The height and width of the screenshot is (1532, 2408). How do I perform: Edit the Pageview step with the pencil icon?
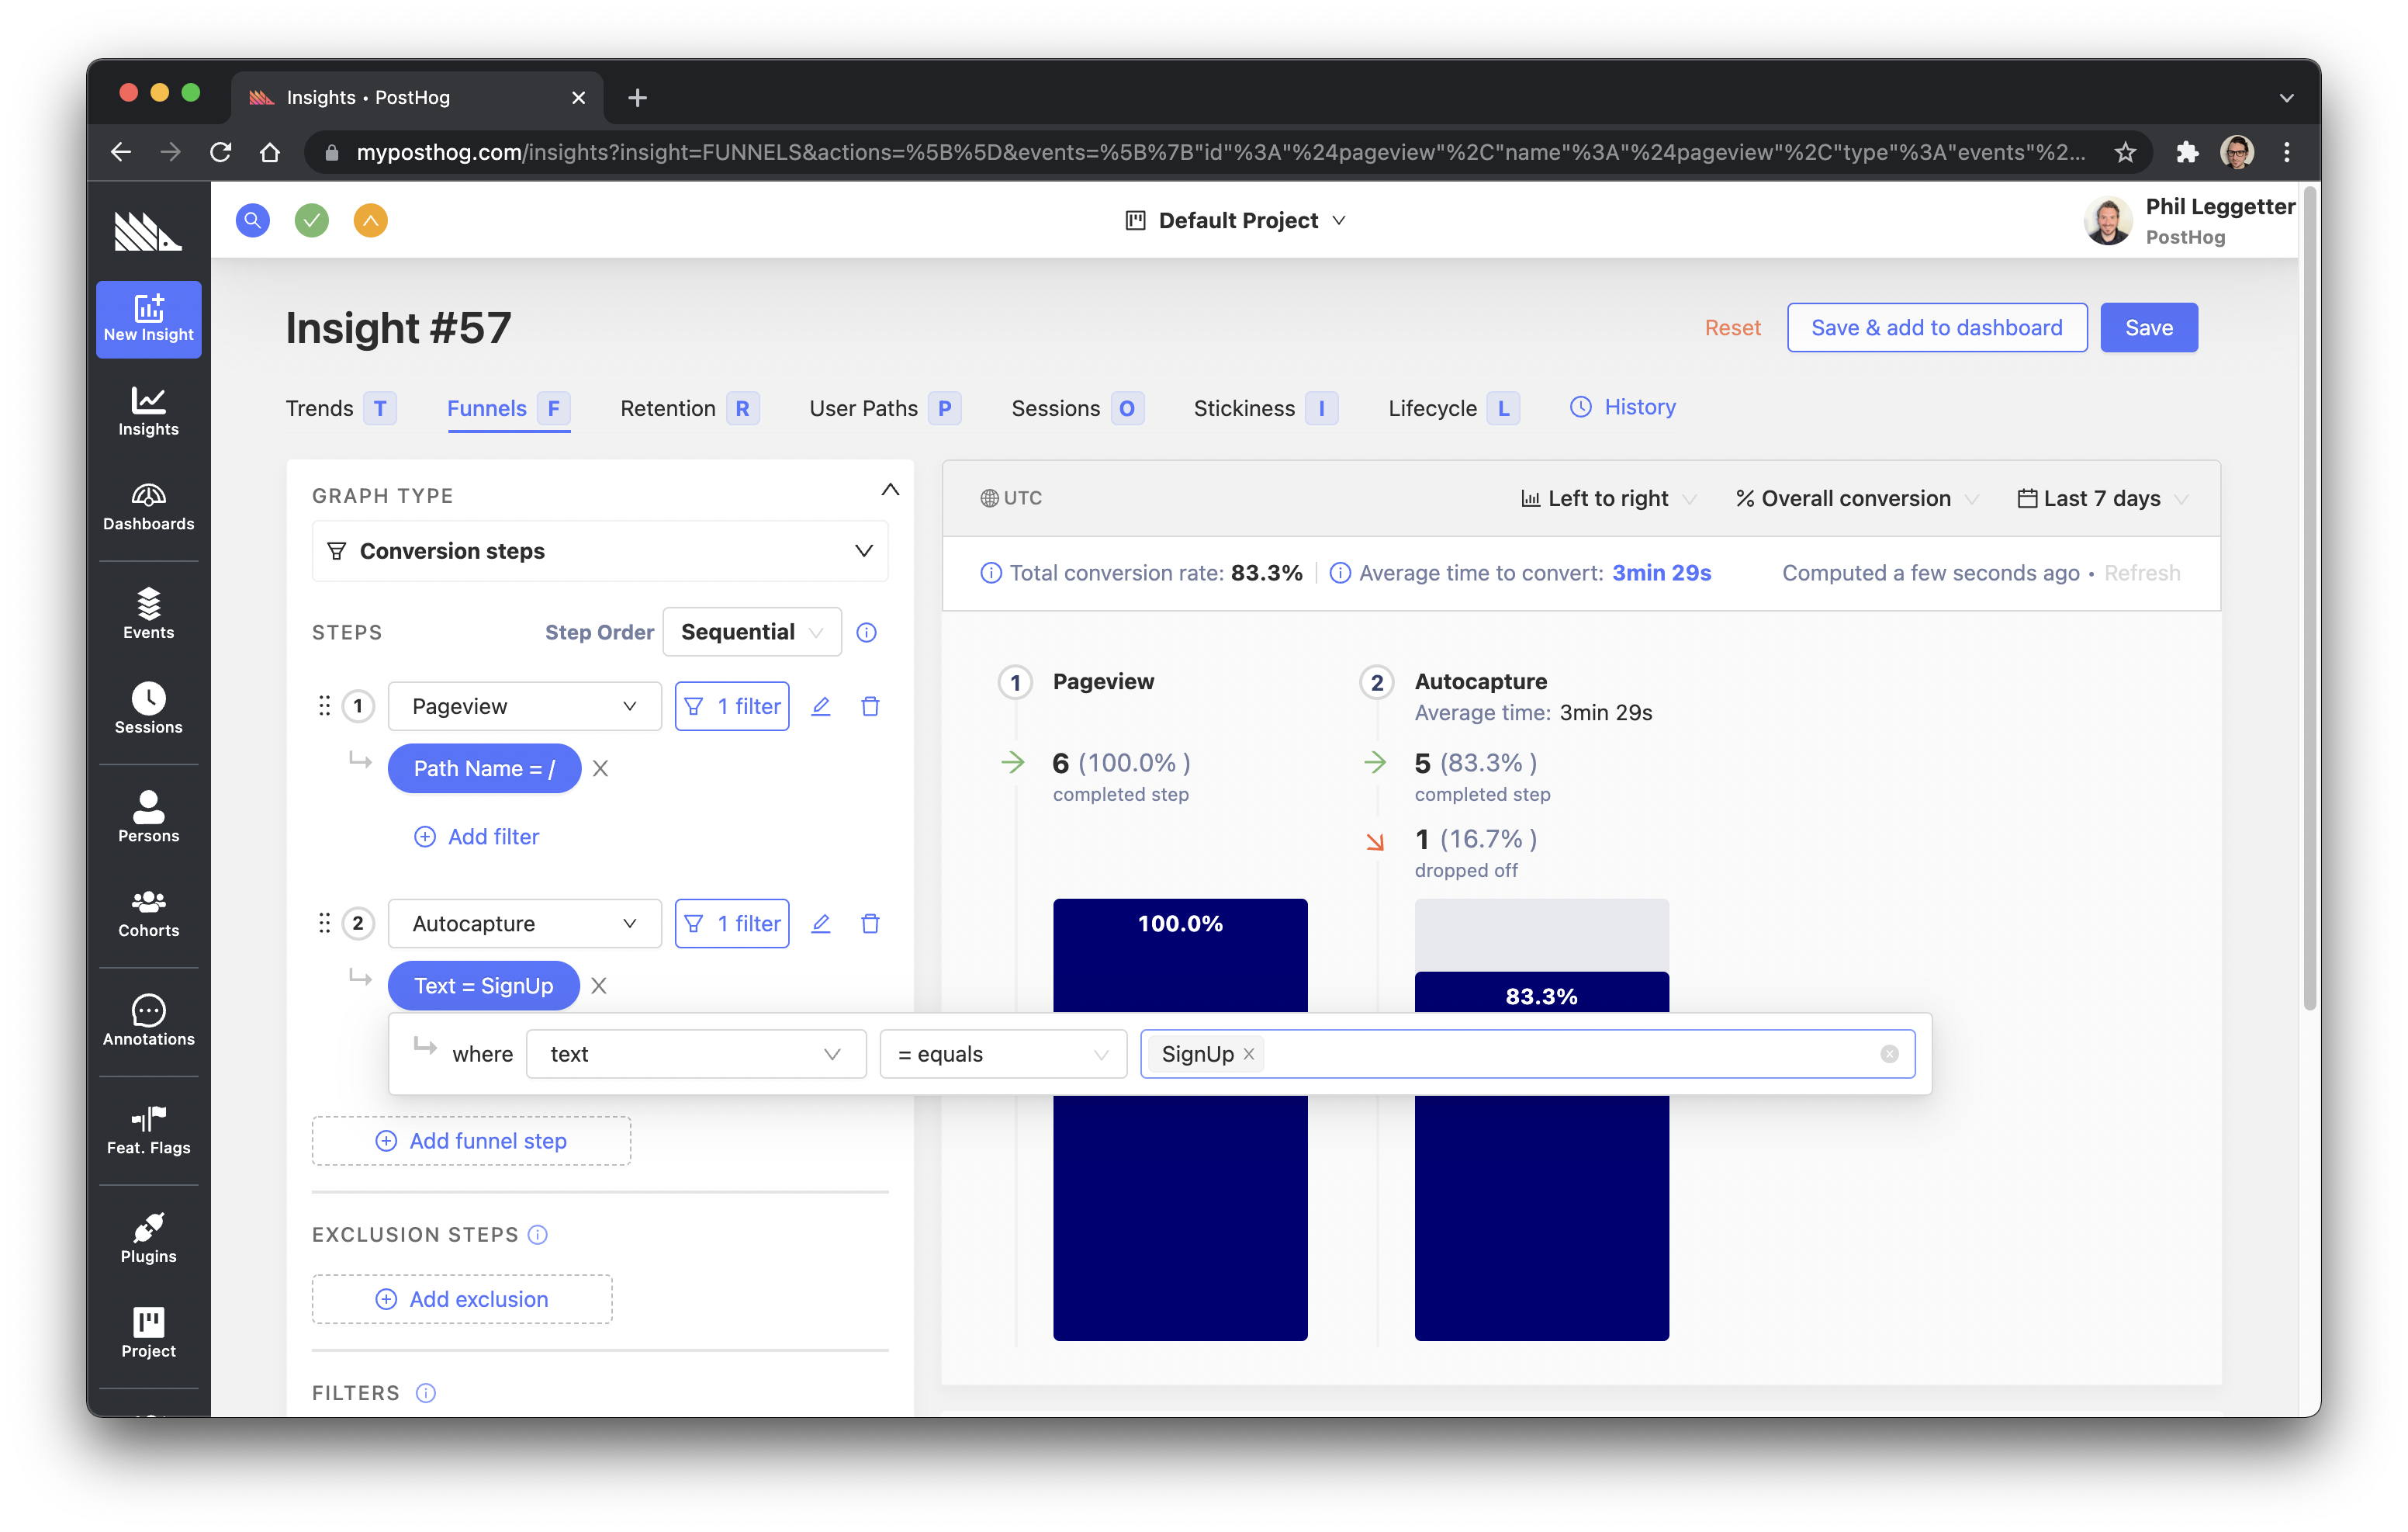pos(821,705)
